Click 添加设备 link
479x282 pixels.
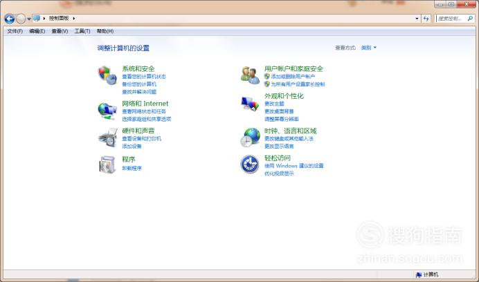132,147
